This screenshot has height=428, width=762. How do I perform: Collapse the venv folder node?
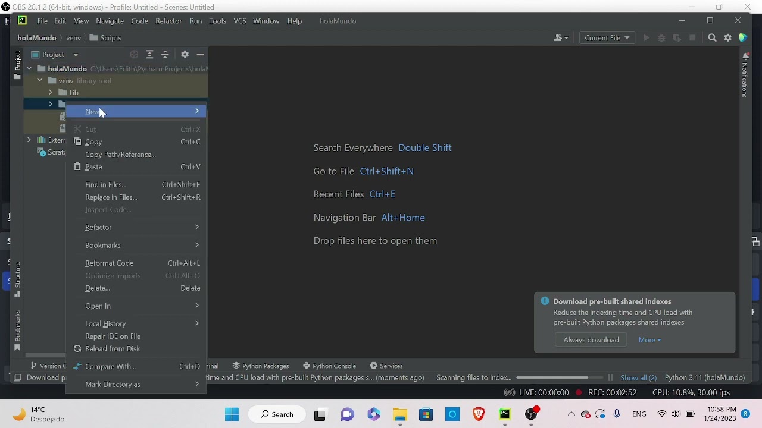pyautogui.click(x=40, y=81)
